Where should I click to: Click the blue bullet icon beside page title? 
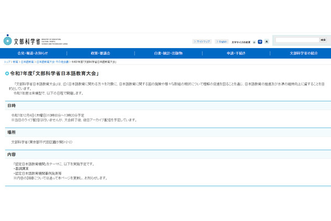click(7, 73)
